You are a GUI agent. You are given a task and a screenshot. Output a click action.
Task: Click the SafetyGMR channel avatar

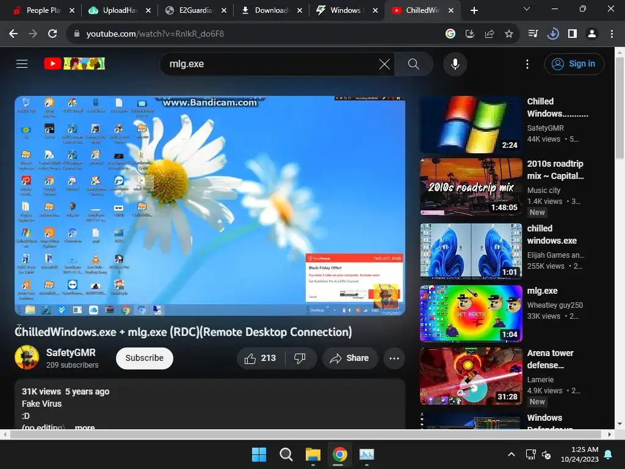[x=27, y=357]
